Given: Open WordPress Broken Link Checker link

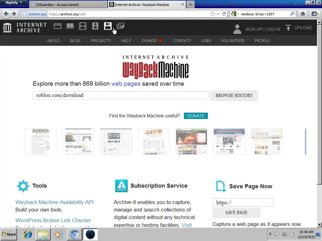Looking at the screenshot, I should 53,220.
